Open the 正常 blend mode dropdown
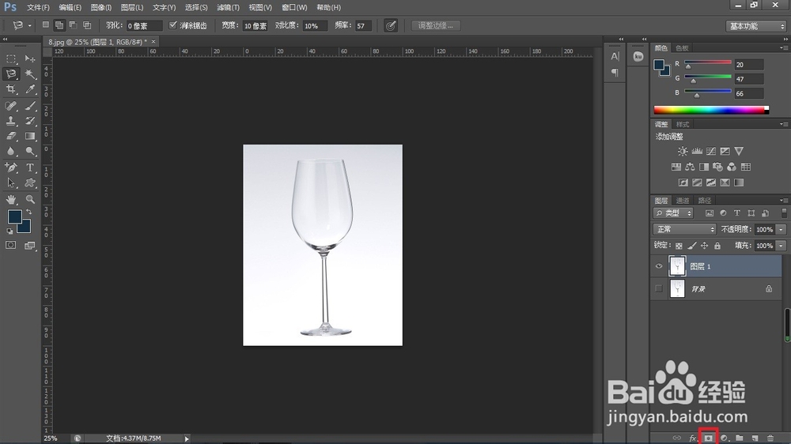This screenshot has height=444, width=791. click(x=684, y=229)
